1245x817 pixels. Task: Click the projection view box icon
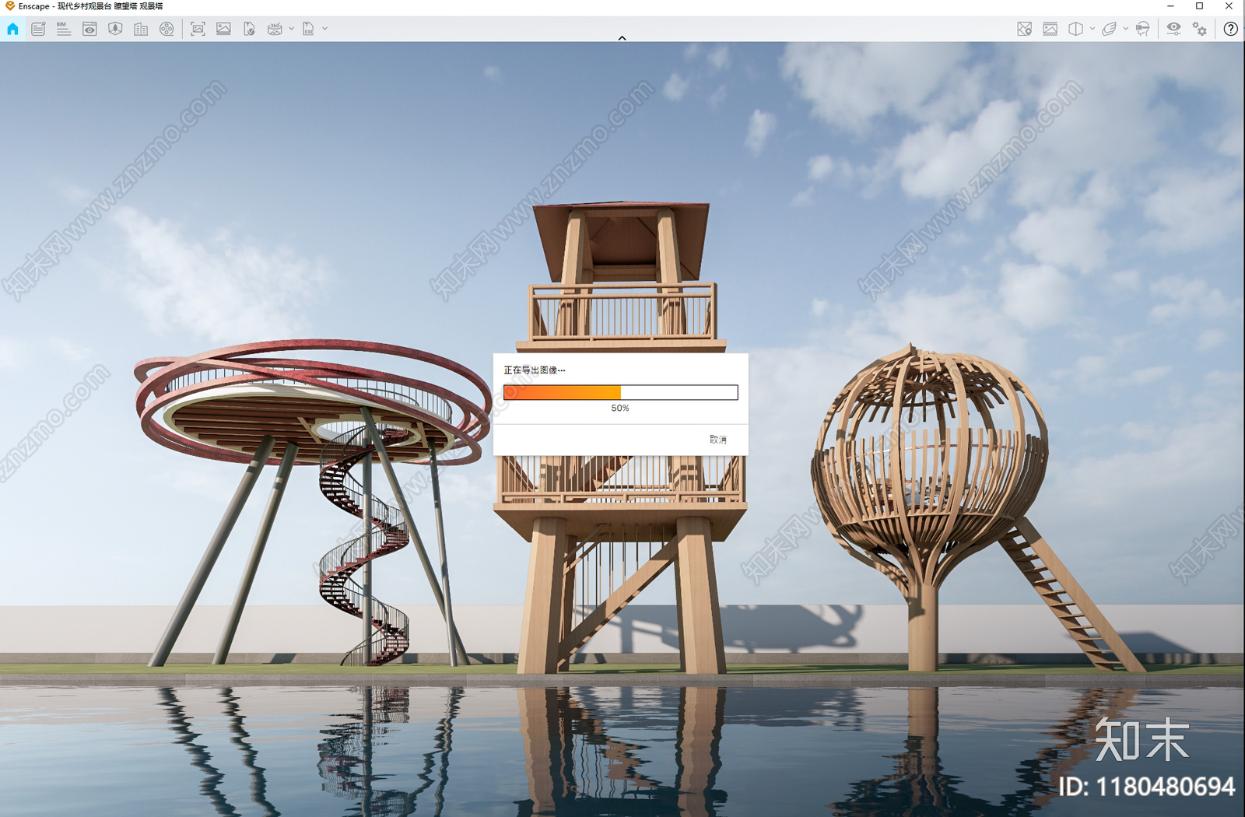pos(1075,29)
